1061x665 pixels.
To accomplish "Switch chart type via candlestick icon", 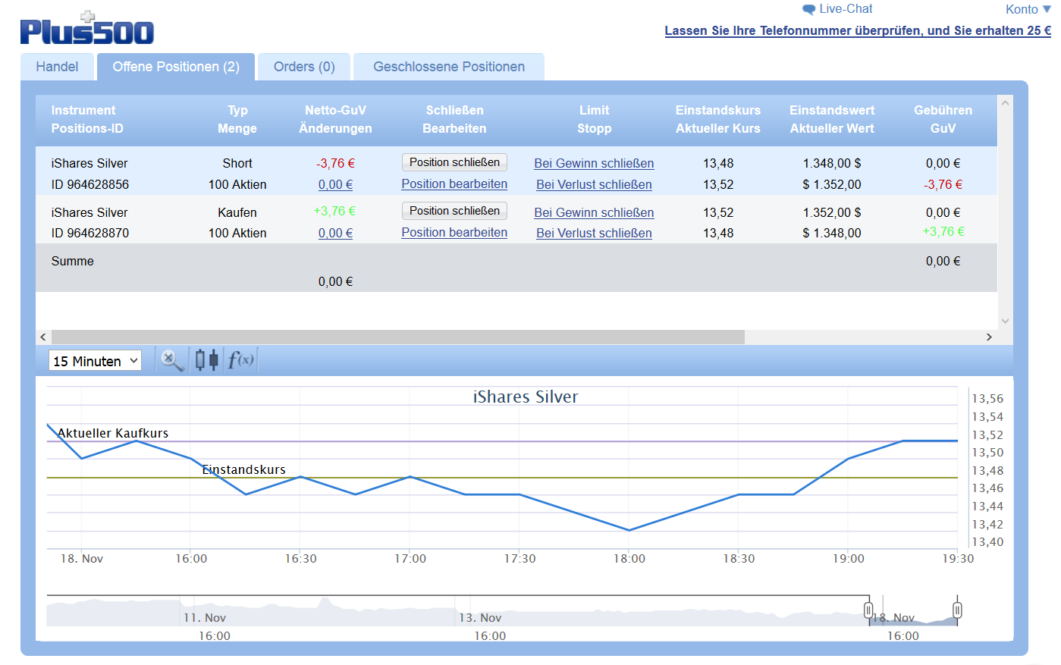I will pyautogui.click(x=206, y=359).
